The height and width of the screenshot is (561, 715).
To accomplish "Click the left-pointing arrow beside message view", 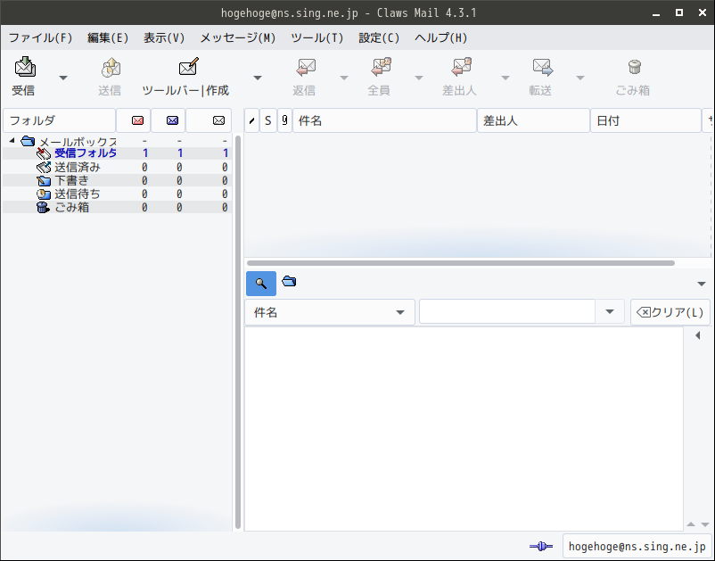I will (698, 335).
